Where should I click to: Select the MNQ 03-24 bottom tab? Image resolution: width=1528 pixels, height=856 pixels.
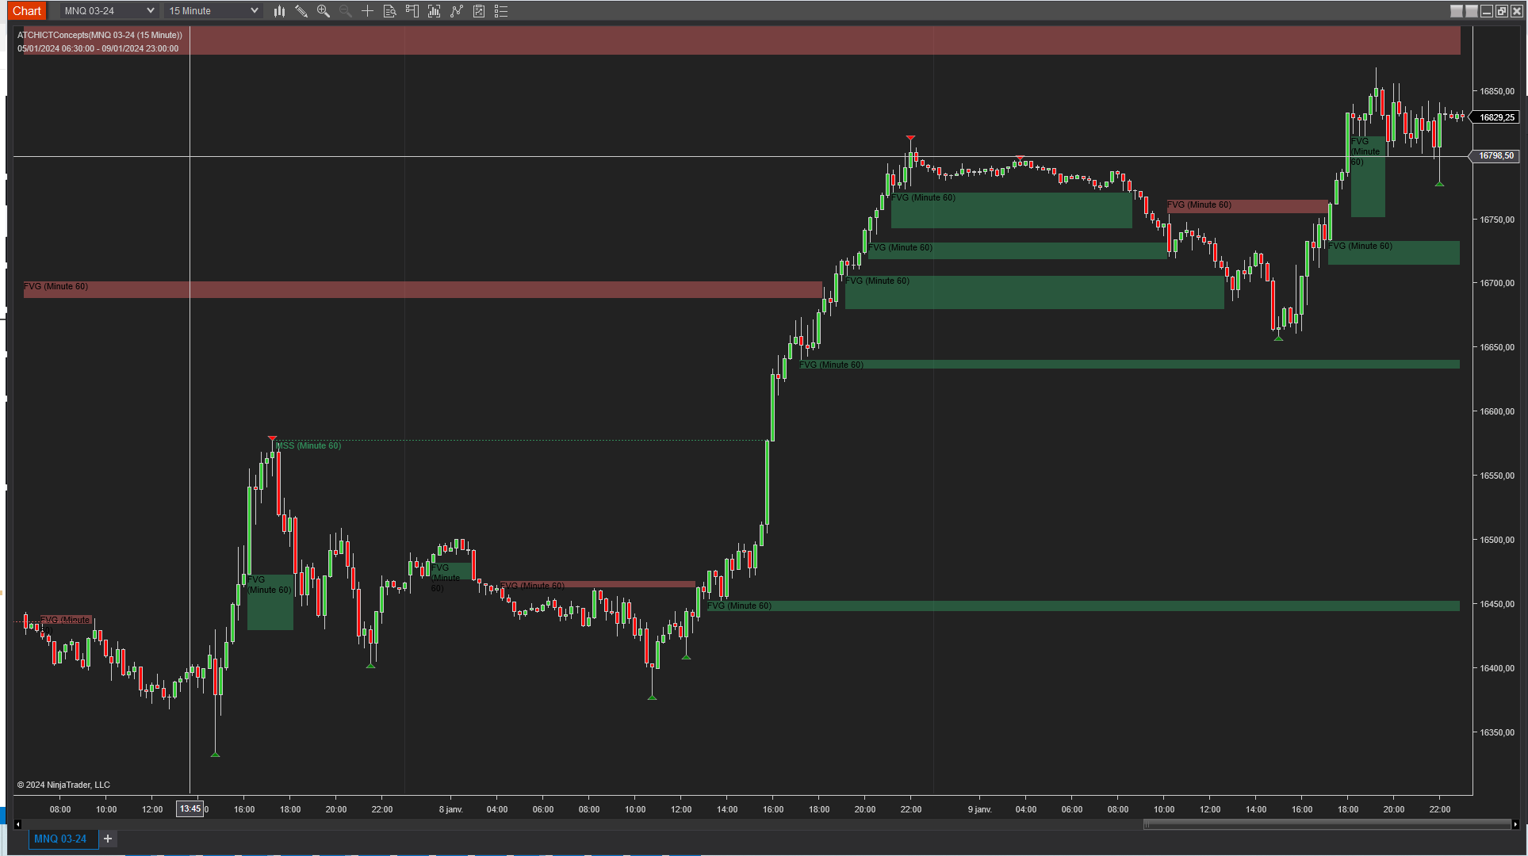point(60,839)
